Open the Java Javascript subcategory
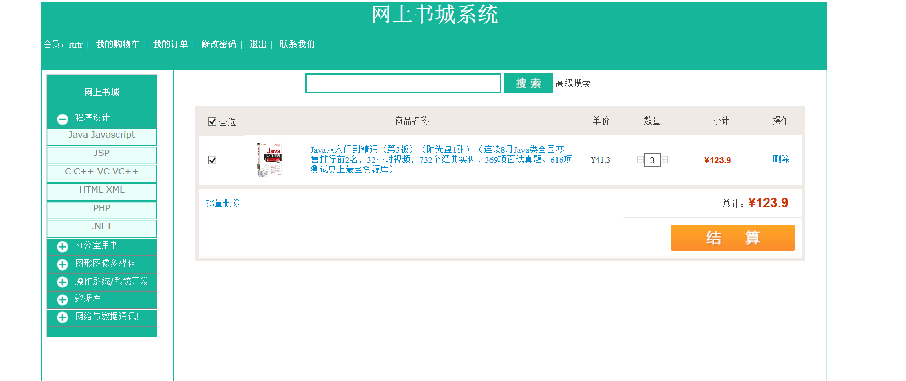Viewport: 906px width, 381px height. (102, 135)
